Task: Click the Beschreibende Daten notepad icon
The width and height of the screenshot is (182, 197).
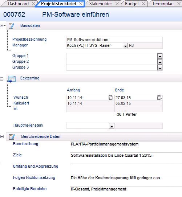Action: coord(12,137)
